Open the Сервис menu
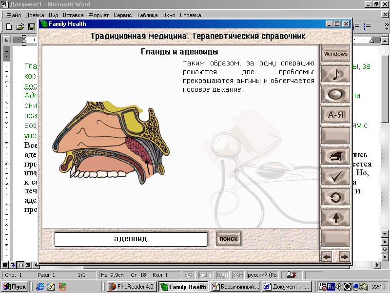Image resolution: width=390 pixels, height=293 pixels. point(123,15)
